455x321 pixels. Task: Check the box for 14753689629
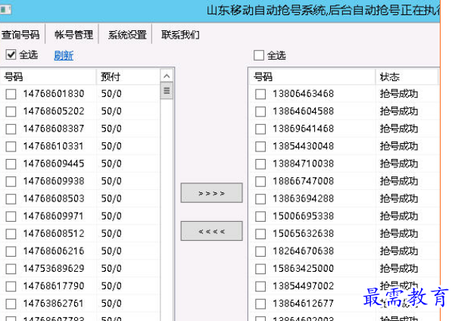pyautogui.click(x=11, y=269)
